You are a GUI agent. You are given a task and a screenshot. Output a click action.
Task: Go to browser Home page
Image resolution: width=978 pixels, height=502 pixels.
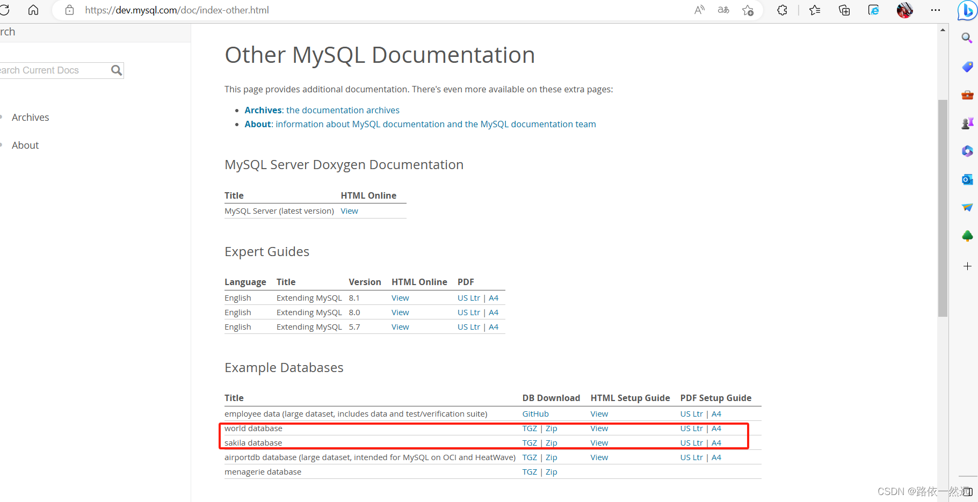[33, 10]
